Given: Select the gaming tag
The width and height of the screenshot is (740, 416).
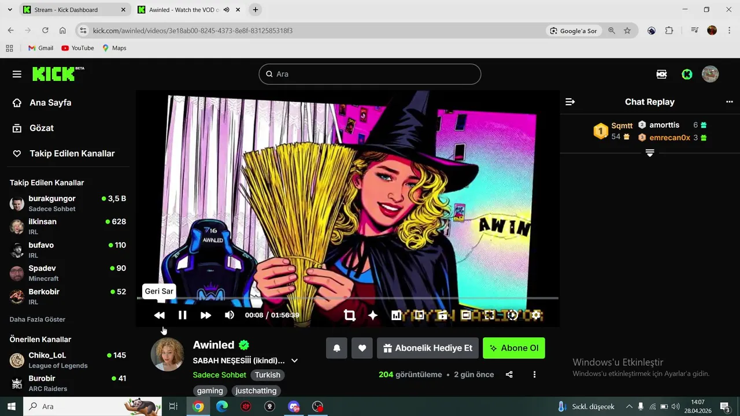Looking at the screenshot, I should pyautogui.click(x=210, y=391).
